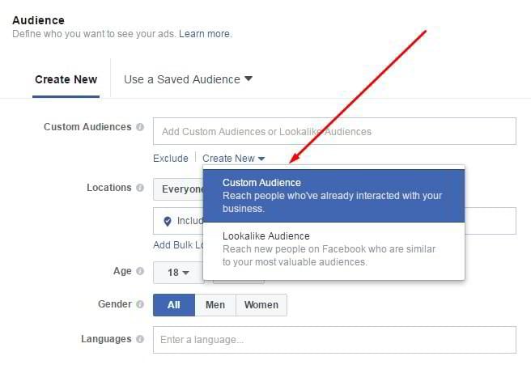The height and width of the screenshot is (369, 531).
Task: Choose Lookalike Audience from the menu
Action: click(333, 248)
